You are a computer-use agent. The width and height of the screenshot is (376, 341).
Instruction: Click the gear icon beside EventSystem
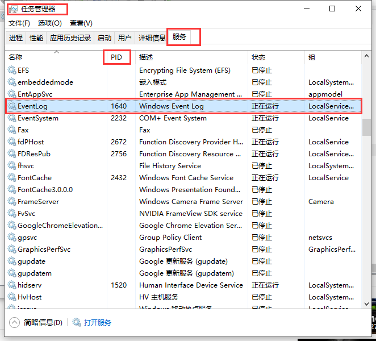click(x=12, y=118)
